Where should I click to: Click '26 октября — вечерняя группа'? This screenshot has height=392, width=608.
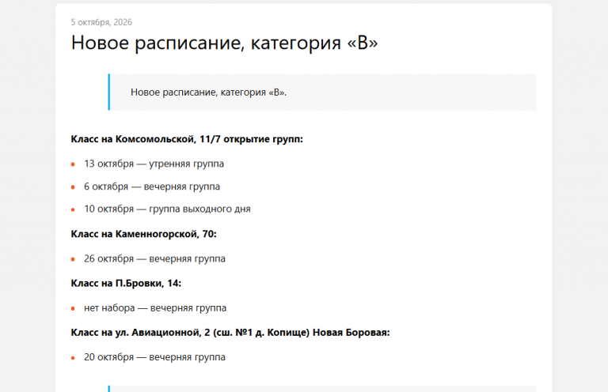click(154, 258)
